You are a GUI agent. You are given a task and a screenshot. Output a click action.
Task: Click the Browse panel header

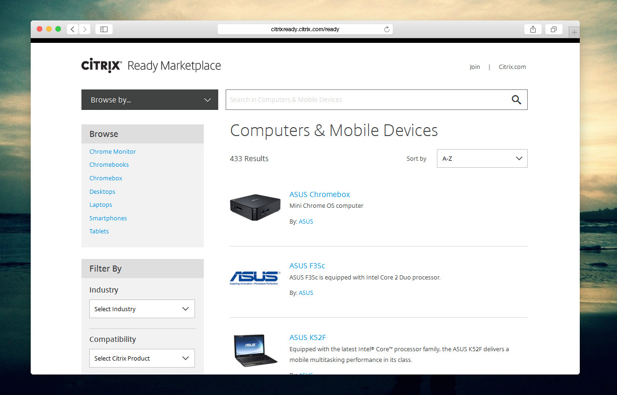pos(142,134)
